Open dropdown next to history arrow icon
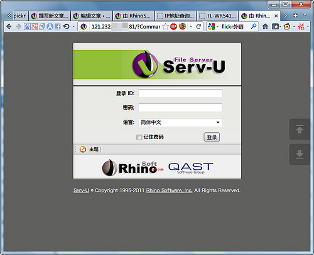Screen dimensions: 314x255 [x=73, y=27]
